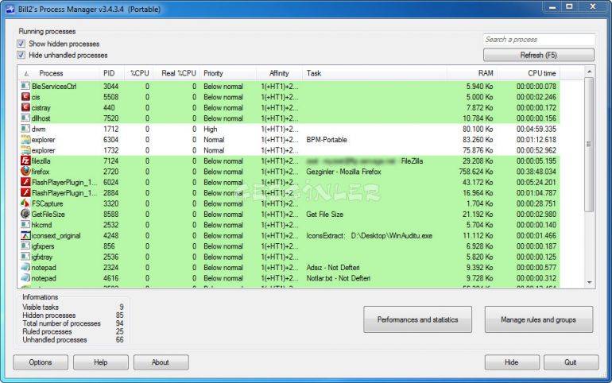
Task: Open Manage rules and groups
Action: point(539,319)
